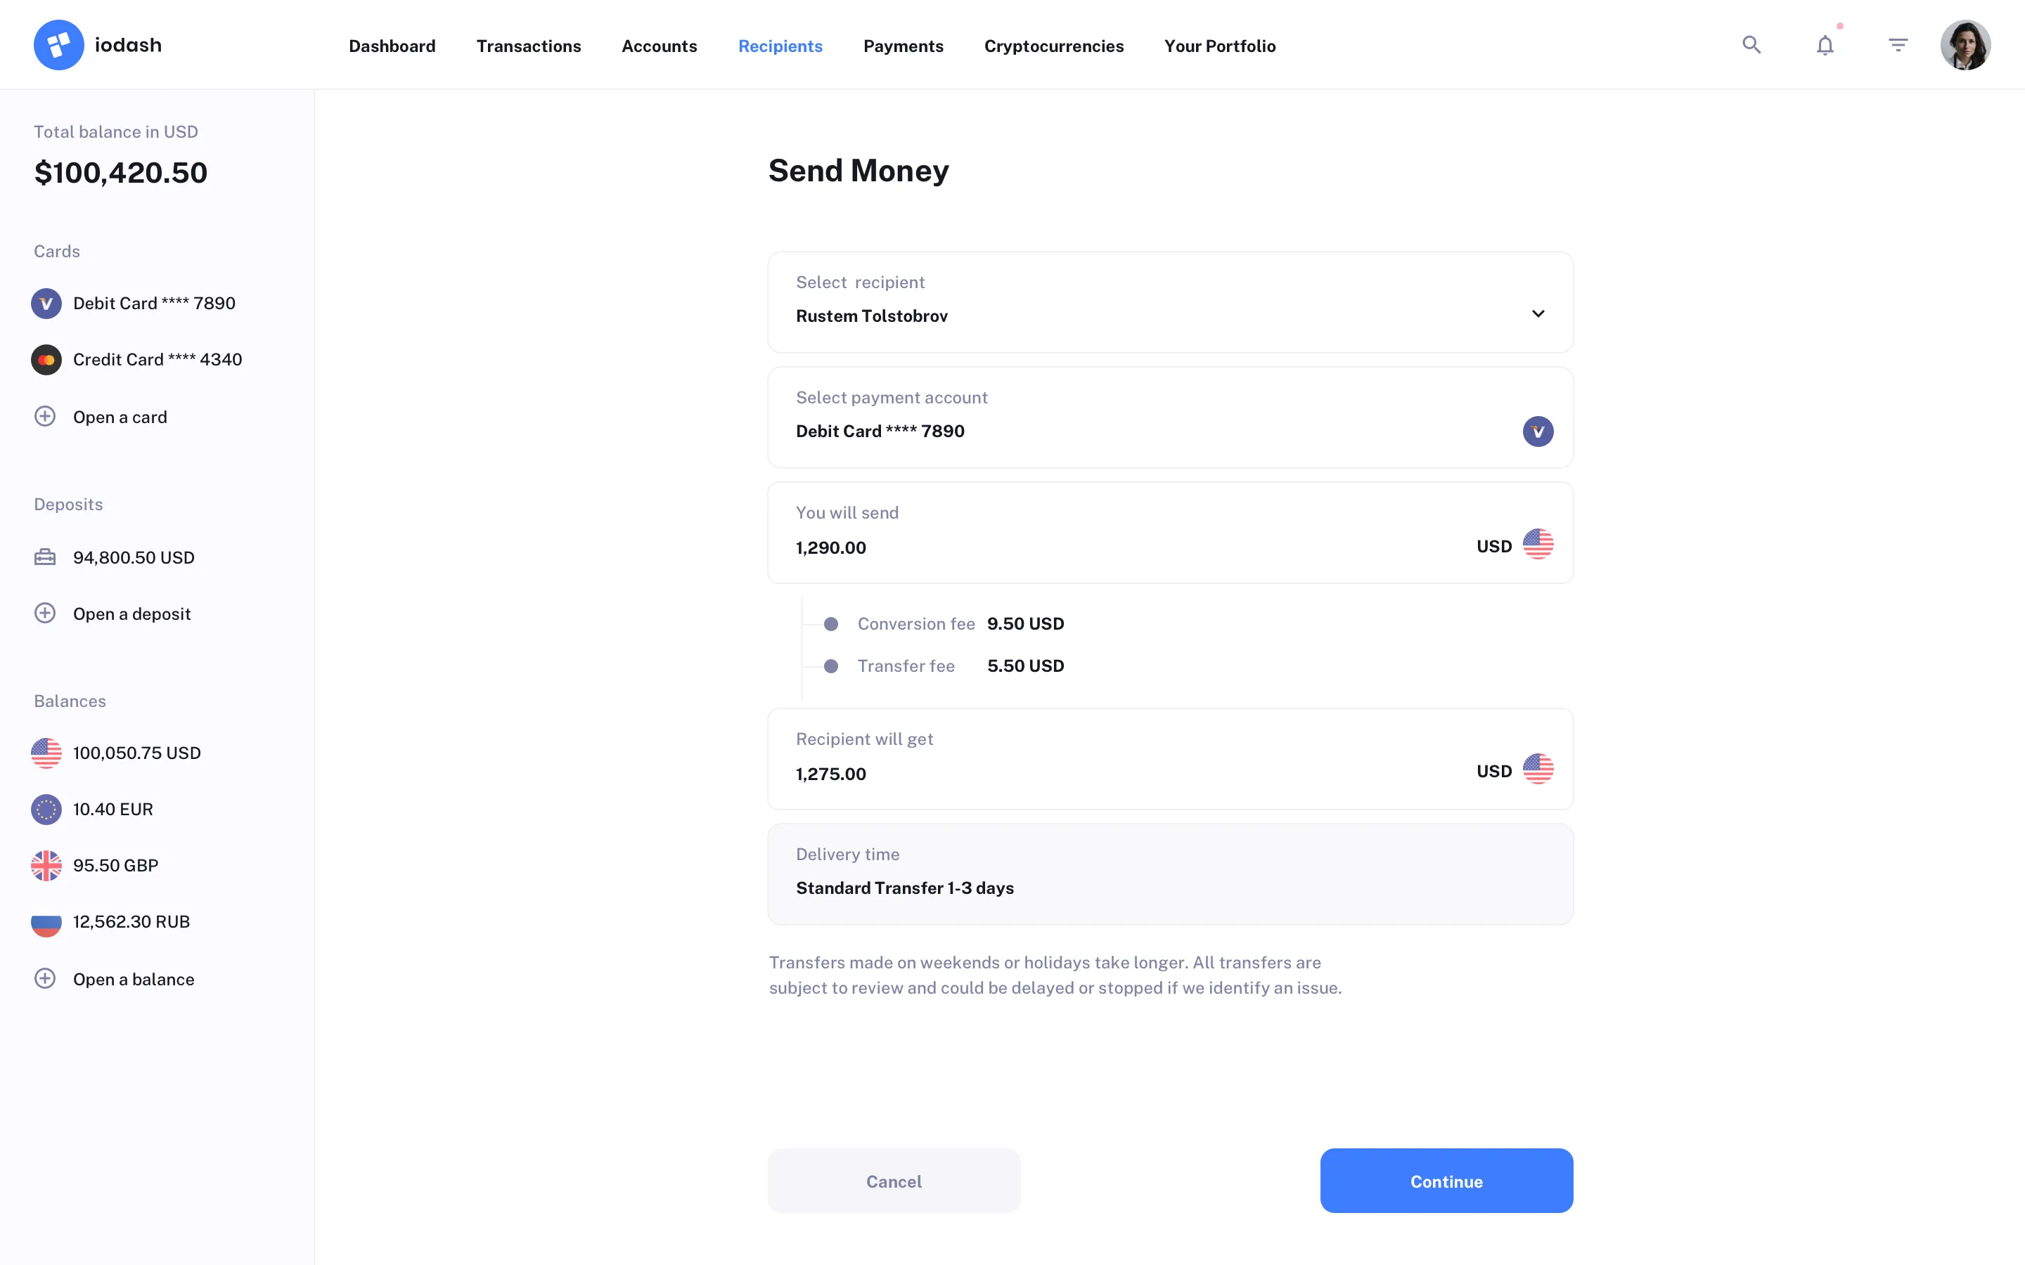This screenshot has height=1265, width=2025.
Task: Edit the 1,290.00 send amount field
Action: (x=831, y=547)
